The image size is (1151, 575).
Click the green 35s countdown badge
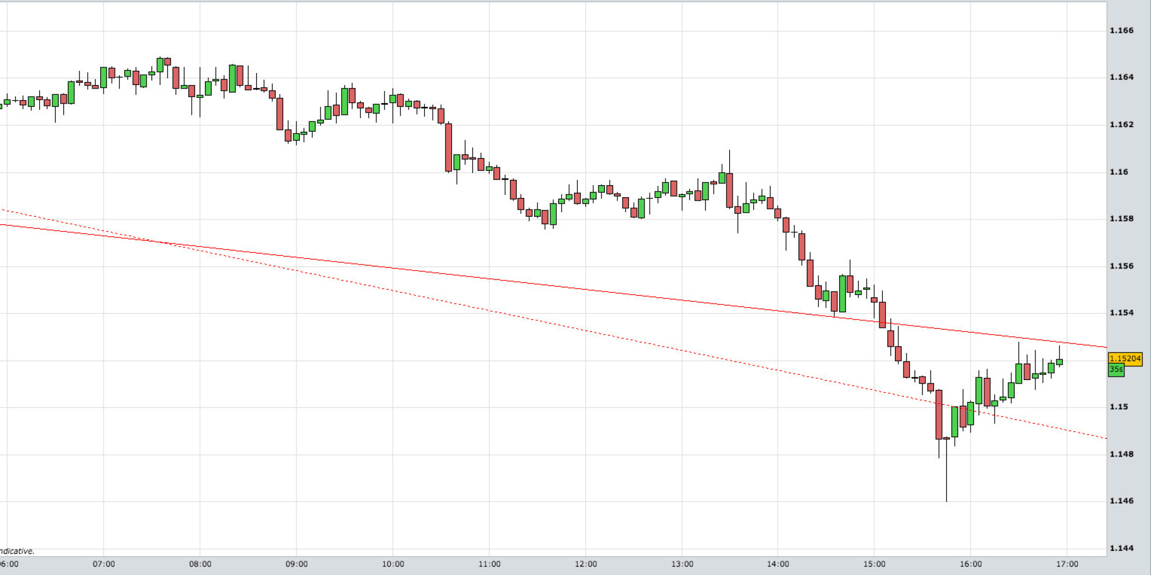[x=1116, y=370]
